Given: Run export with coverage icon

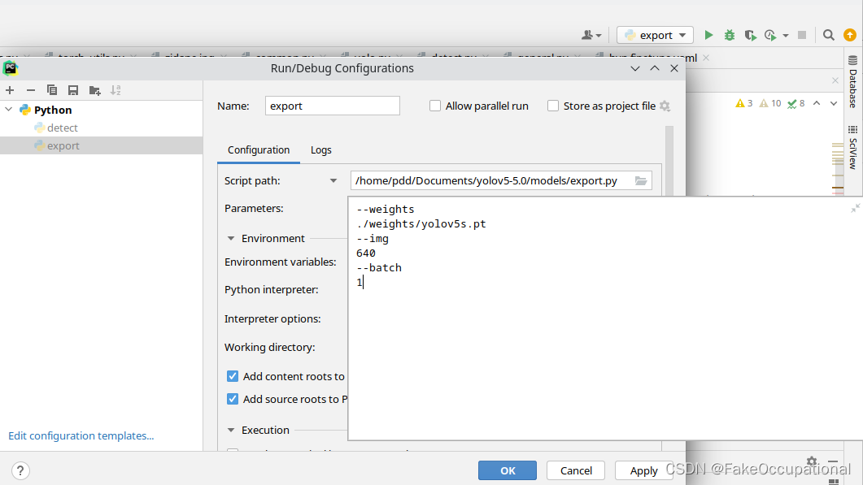Looking at the screenshot, I should (750, 35).
